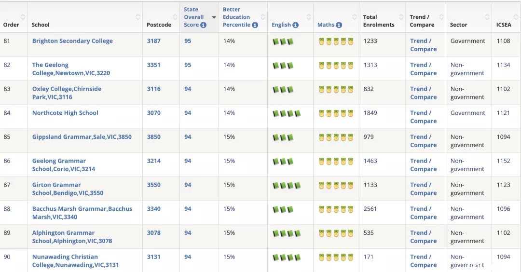Click the State Overall Score header text
521x272 pixels.
(194, 17)
